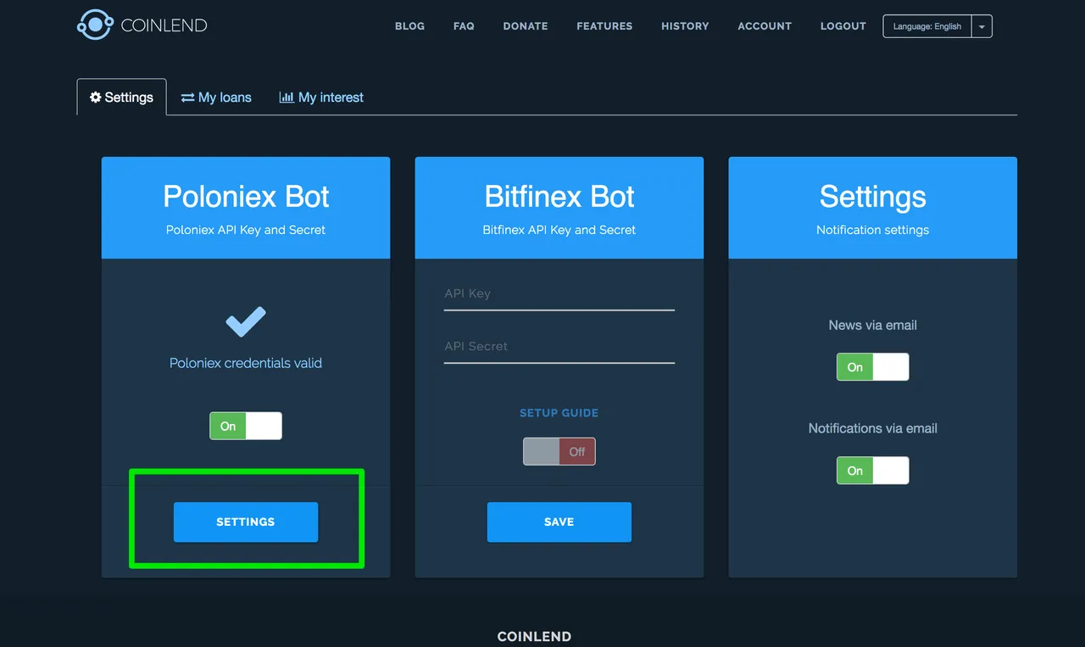Click the Coinlend logo icon
Screen dimensions: 1085x647
tap(95, 25)
